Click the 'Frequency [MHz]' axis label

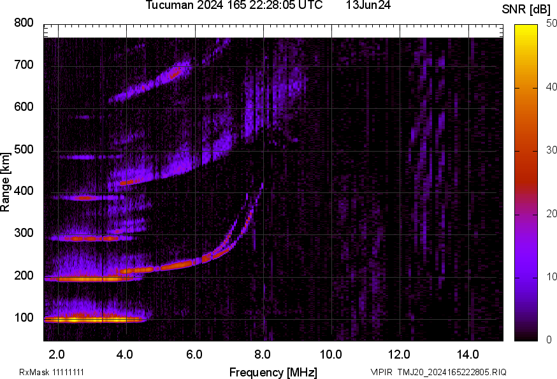pyautogui.click(x=273, y=373)
